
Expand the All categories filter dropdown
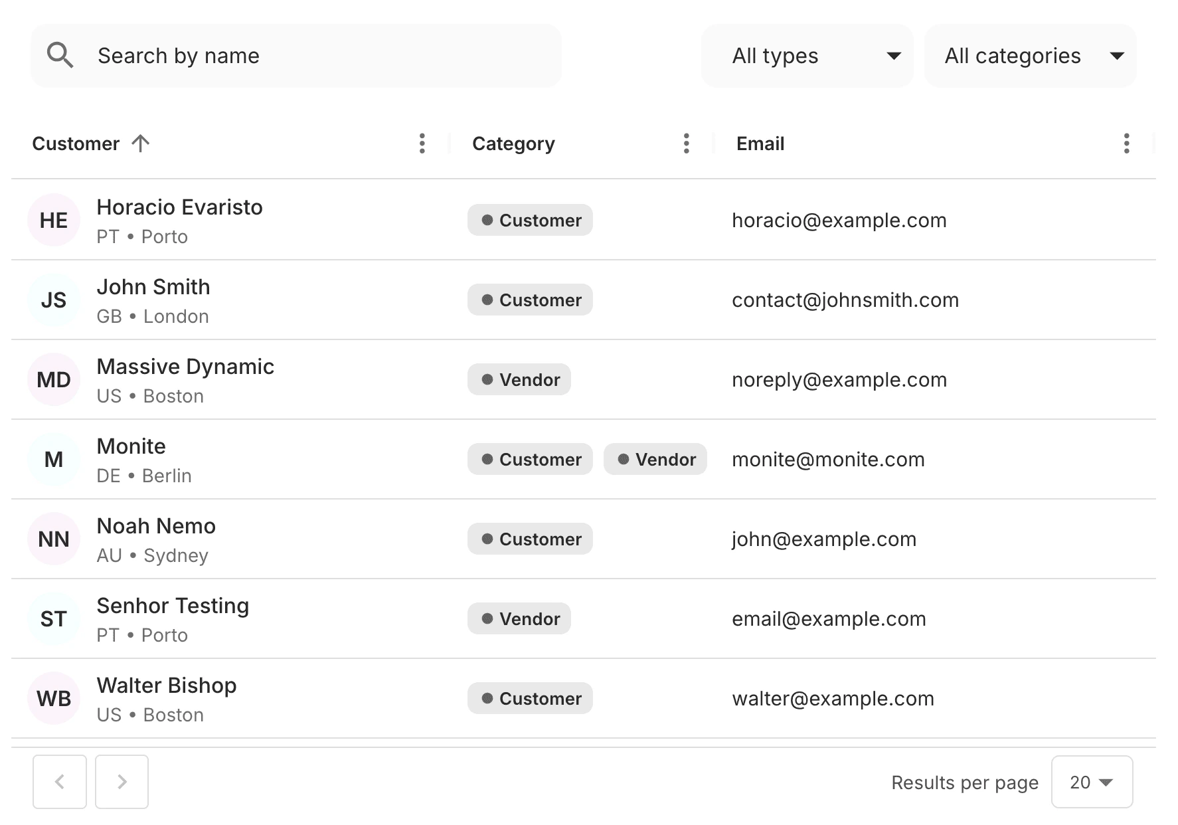pos(1030,56)
